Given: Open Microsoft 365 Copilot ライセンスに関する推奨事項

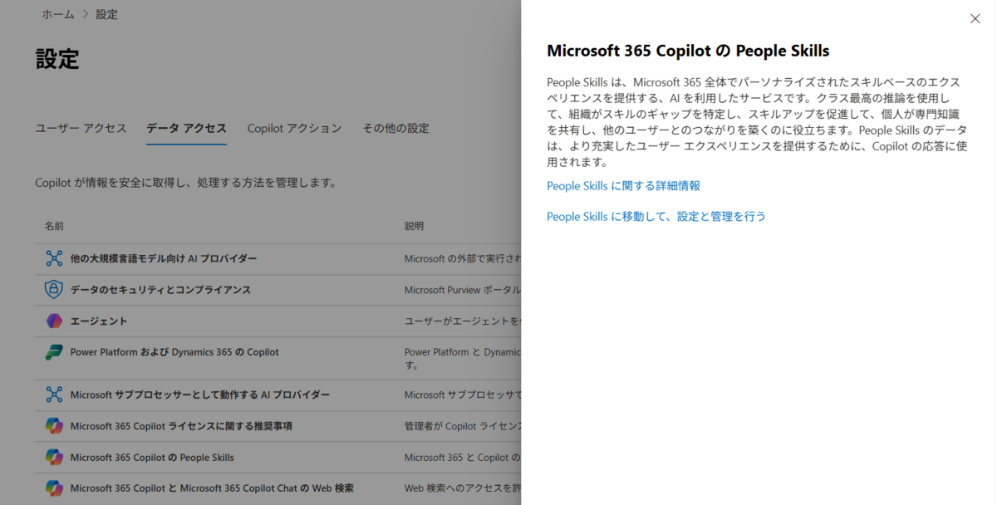Looking at the screenshot, I should 181,426.
